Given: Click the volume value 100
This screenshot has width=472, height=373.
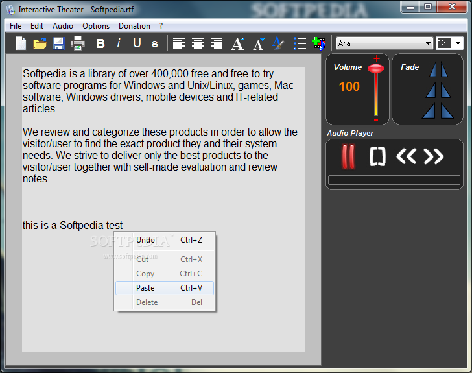Looking at the screenshot, I should (x=349, y=86).
